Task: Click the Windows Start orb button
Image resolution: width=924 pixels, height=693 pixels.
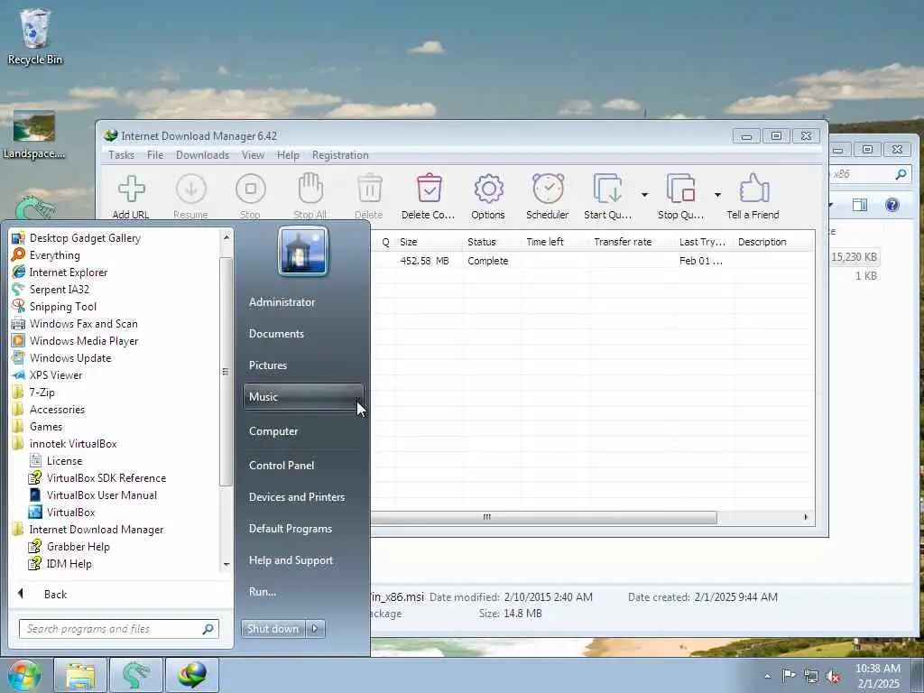Action: pyautogui.click(x=24, y=675)
